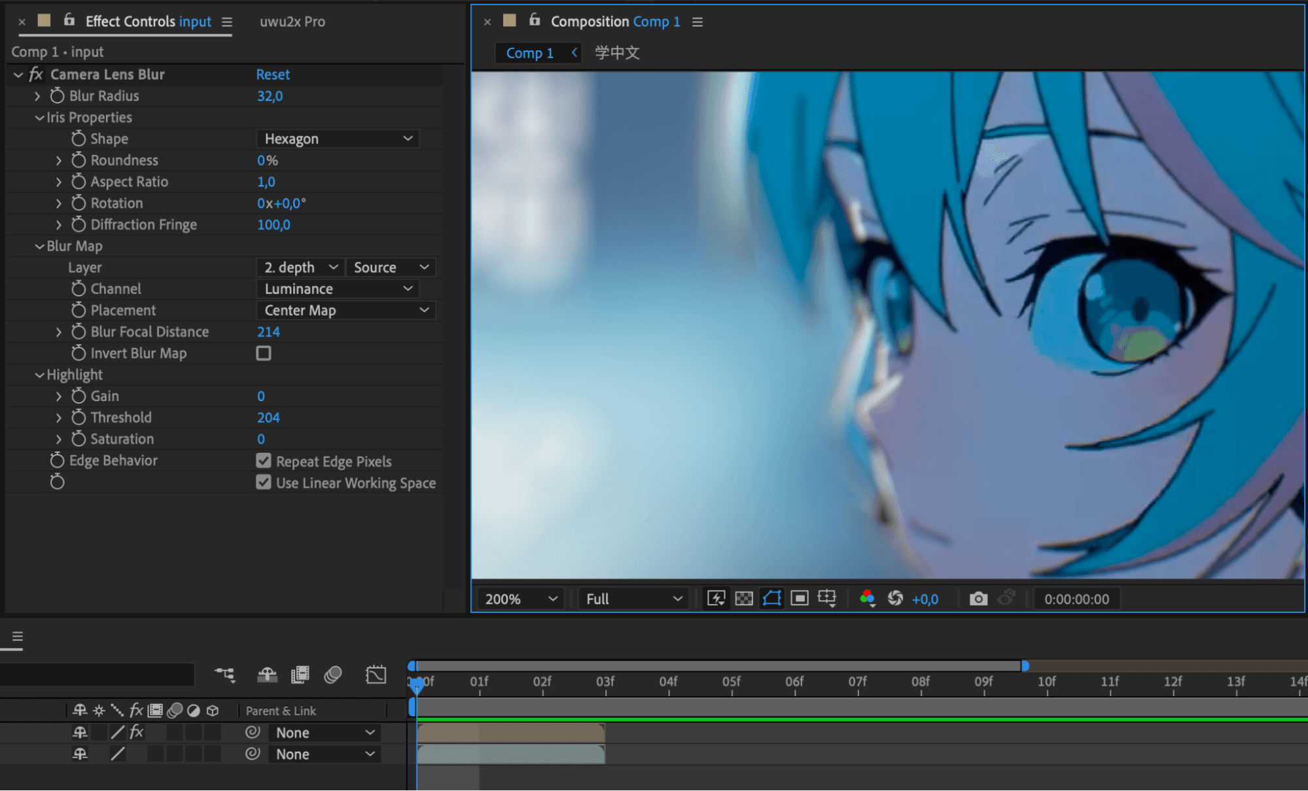This screenshot has height=791, width=1308.
Task: Take a snapshot with the camera icon
Action: pyautogui.click(x=978, y=598)
